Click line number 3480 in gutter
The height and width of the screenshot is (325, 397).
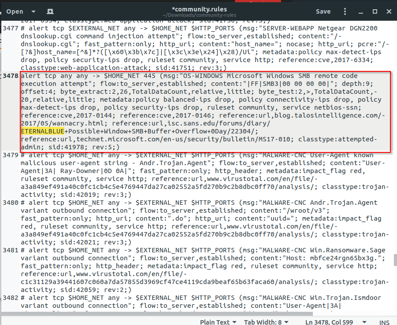tap(11, 203)
